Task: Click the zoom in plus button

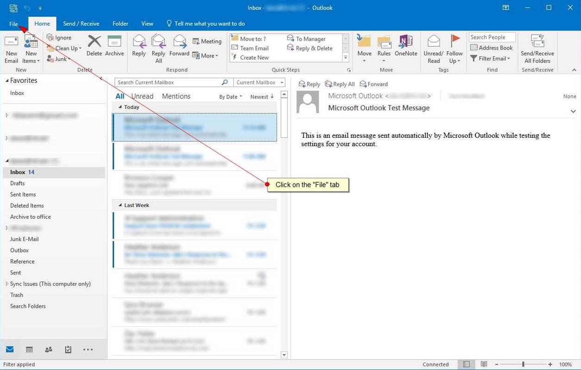Action: 550,364
